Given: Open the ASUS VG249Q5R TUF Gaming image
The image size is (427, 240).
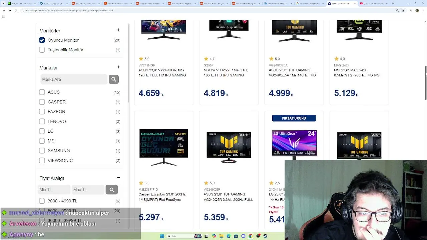Looking at the screenshot, I should [x=229, y=147].
